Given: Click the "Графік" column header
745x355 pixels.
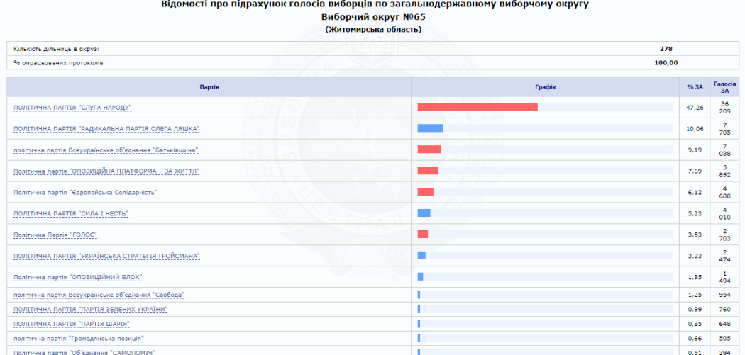Looking at the screenshot, I should (x=545, y=87).
